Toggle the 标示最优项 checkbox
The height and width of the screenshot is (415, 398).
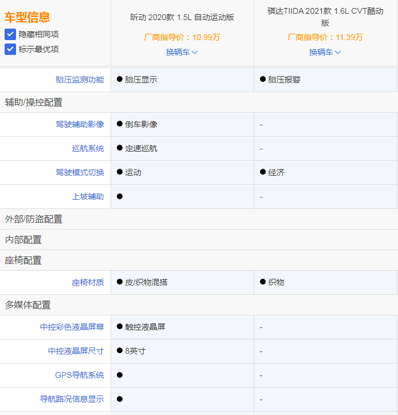pos(10,49)
